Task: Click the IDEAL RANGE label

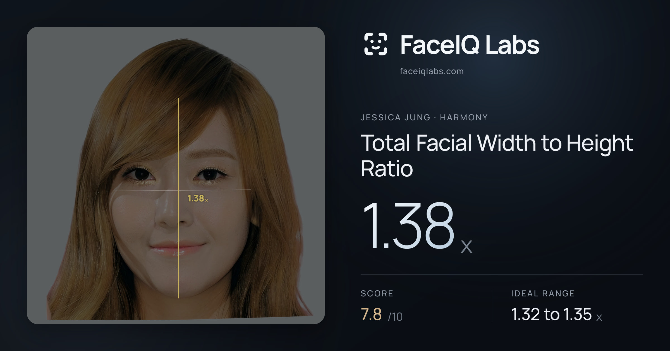Action: point(543,293)
